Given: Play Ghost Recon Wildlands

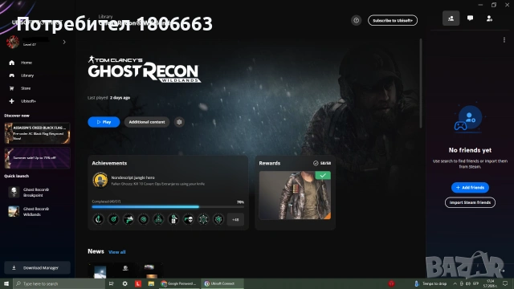Looking at the screenshot, I should (104, 122).
